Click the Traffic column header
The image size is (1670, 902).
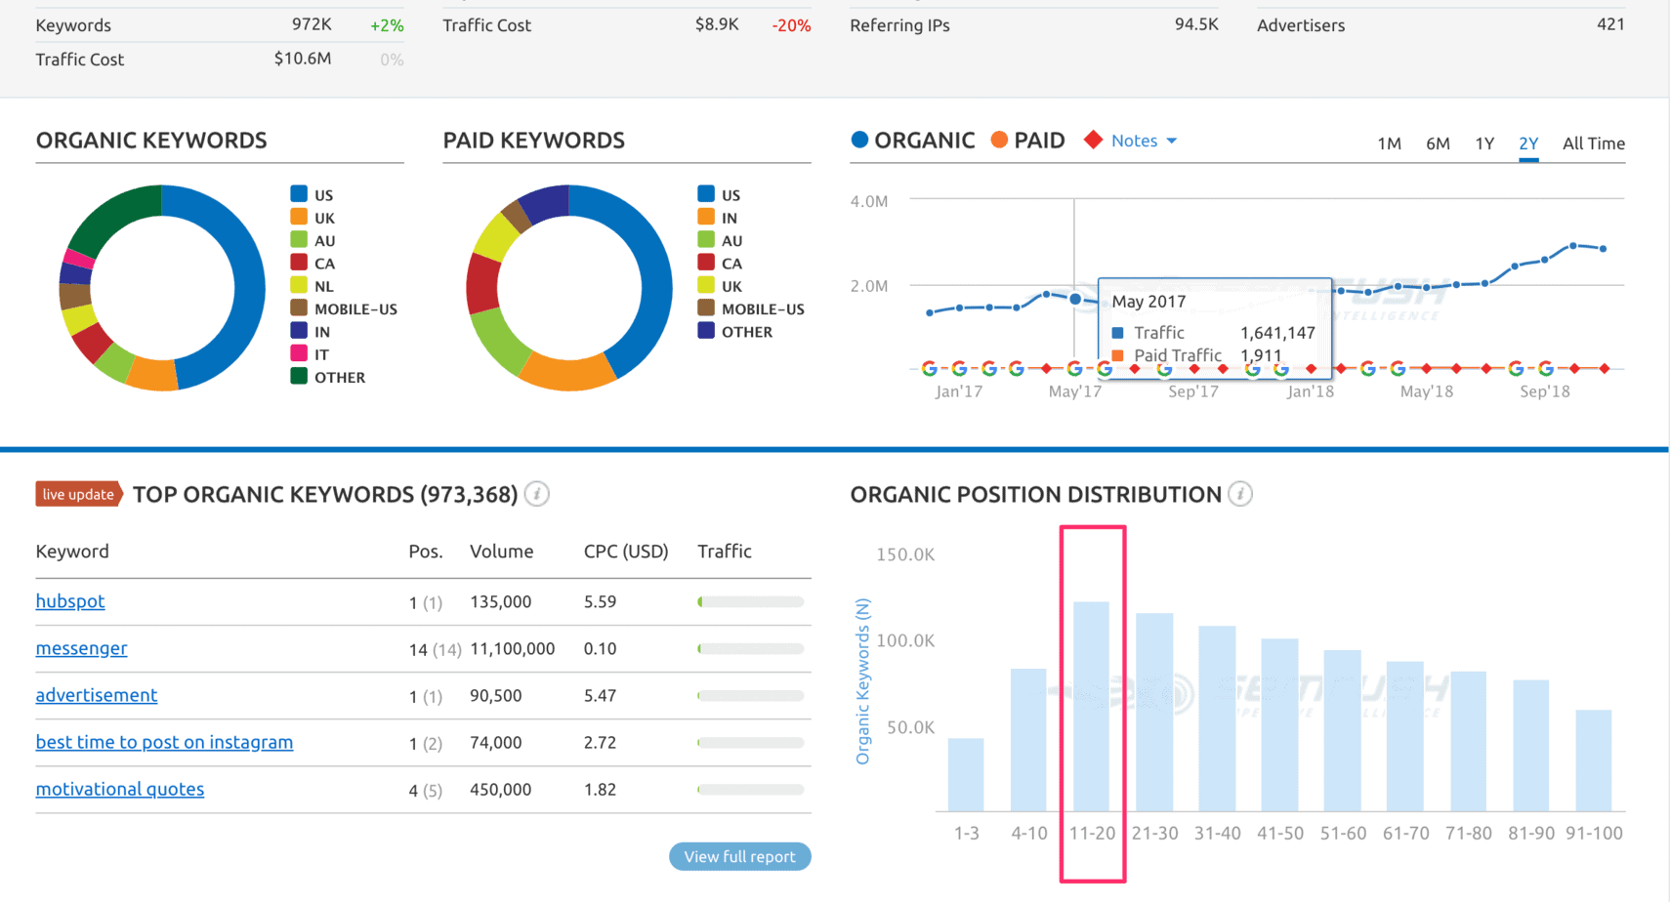pyautogui.click(x=725, y=552)
